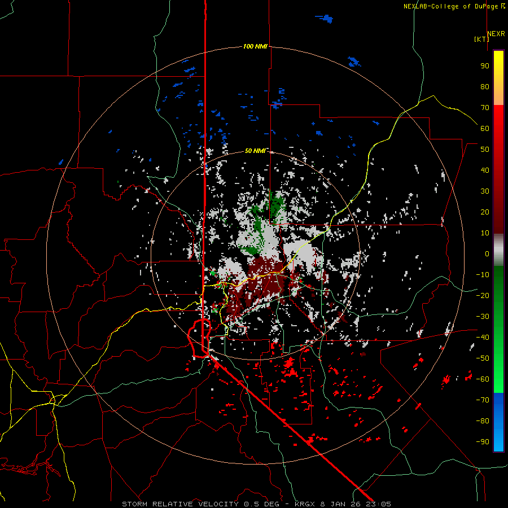508x508 pixels.
Task: Click the 100 NMI range ring label
Action: click(255, 46)
